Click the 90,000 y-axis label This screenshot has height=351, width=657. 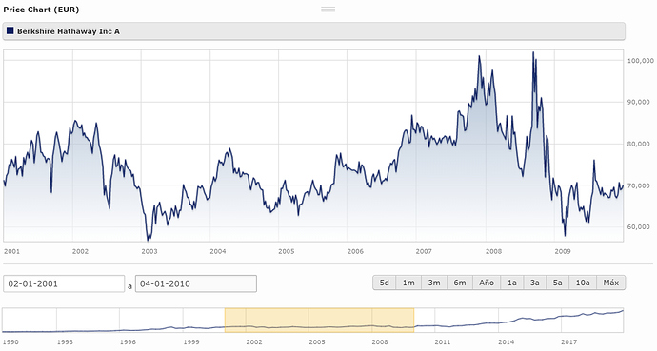click(x=638, y=102)
